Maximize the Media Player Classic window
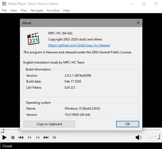Viewport: 162px width, 149px height. (144, 3)
